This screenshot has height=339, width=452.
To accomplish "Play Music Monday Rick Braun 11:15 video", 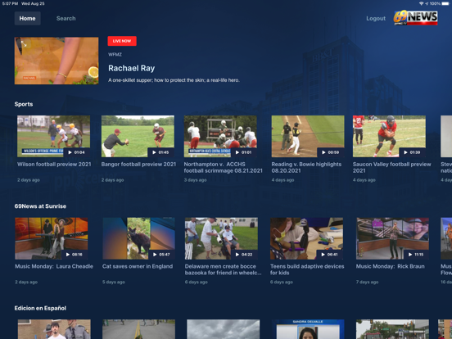I will point(416,254).
